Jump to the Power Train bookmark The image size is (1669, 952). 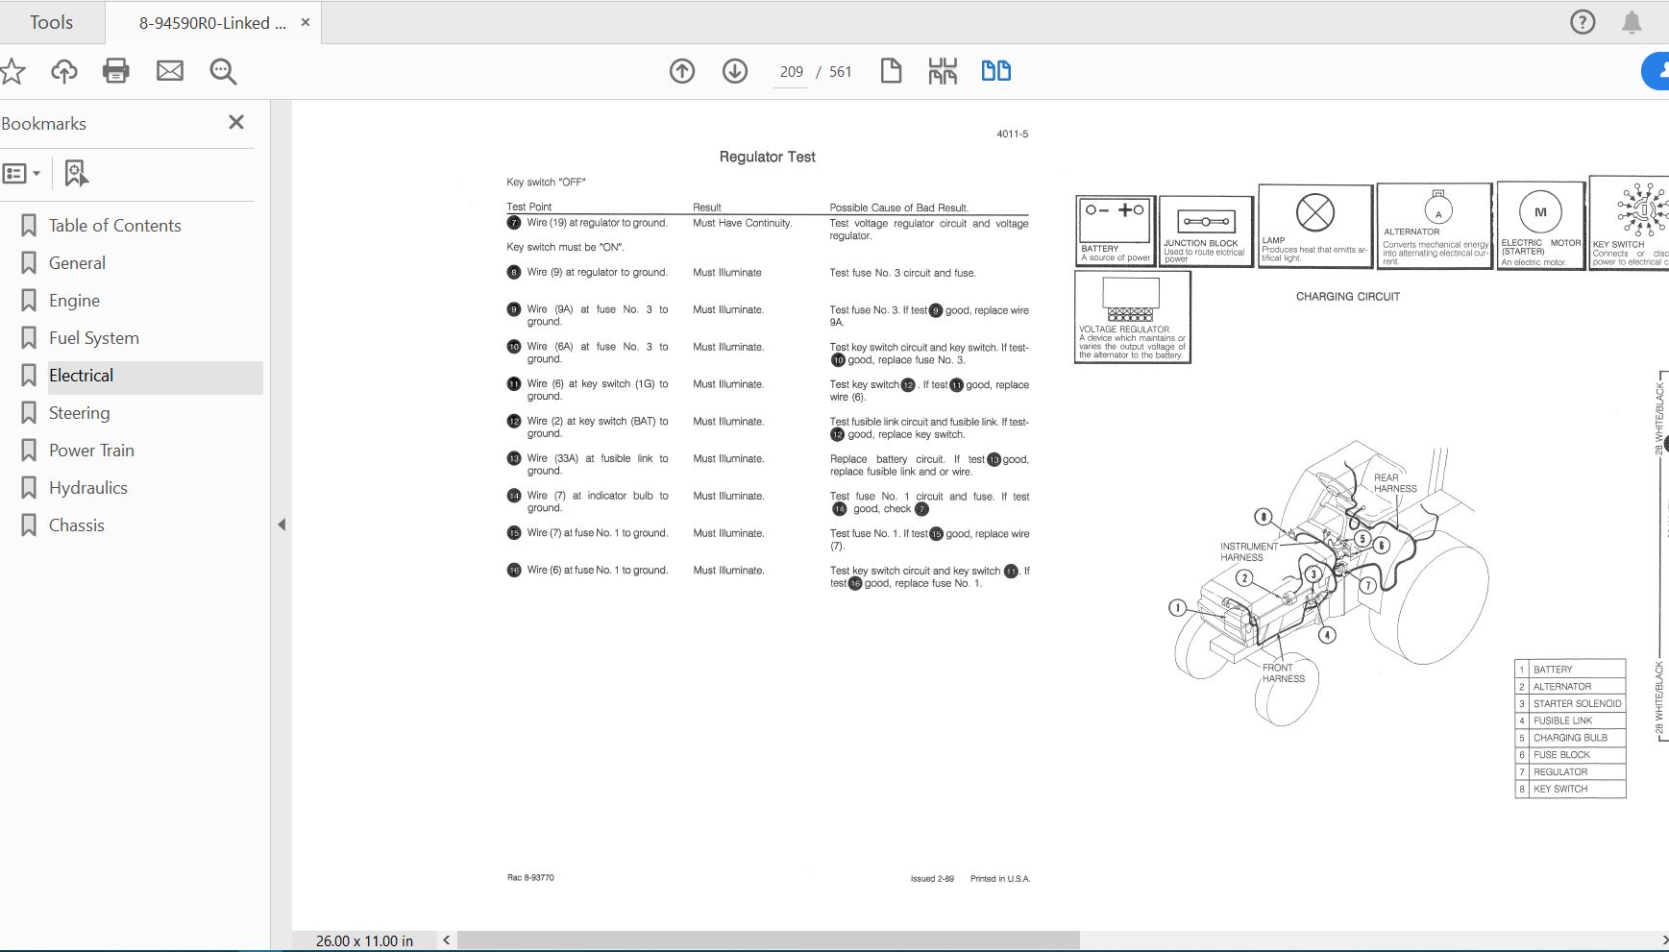[90, 450]
